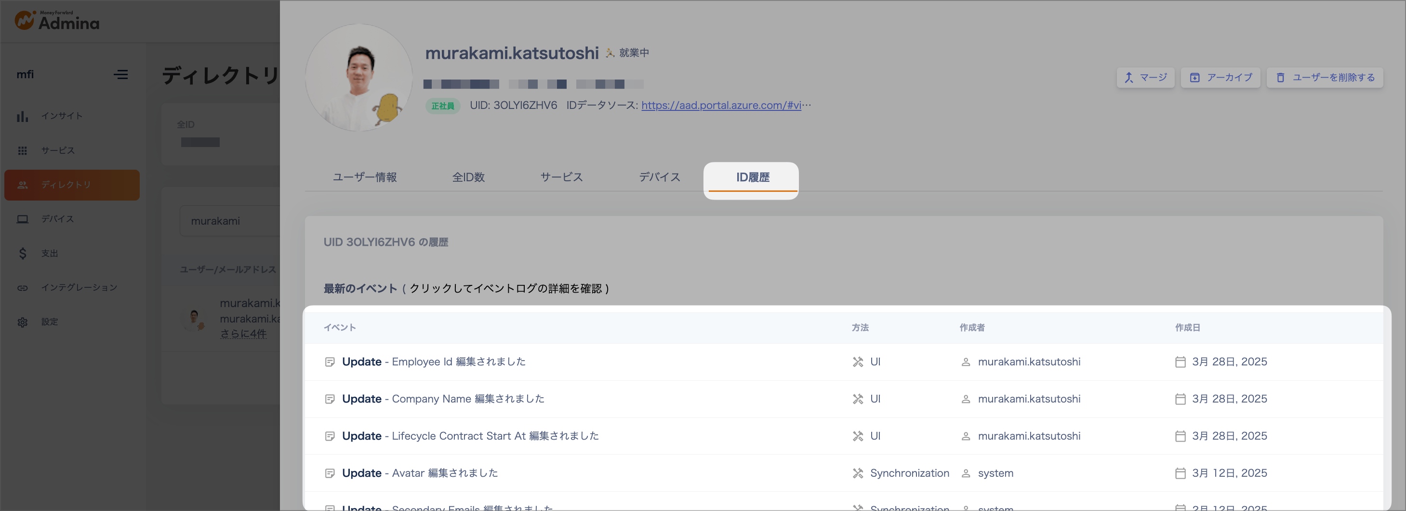Click the 就業中 status label
1406x511 pixels.
(x=634, y=53)
